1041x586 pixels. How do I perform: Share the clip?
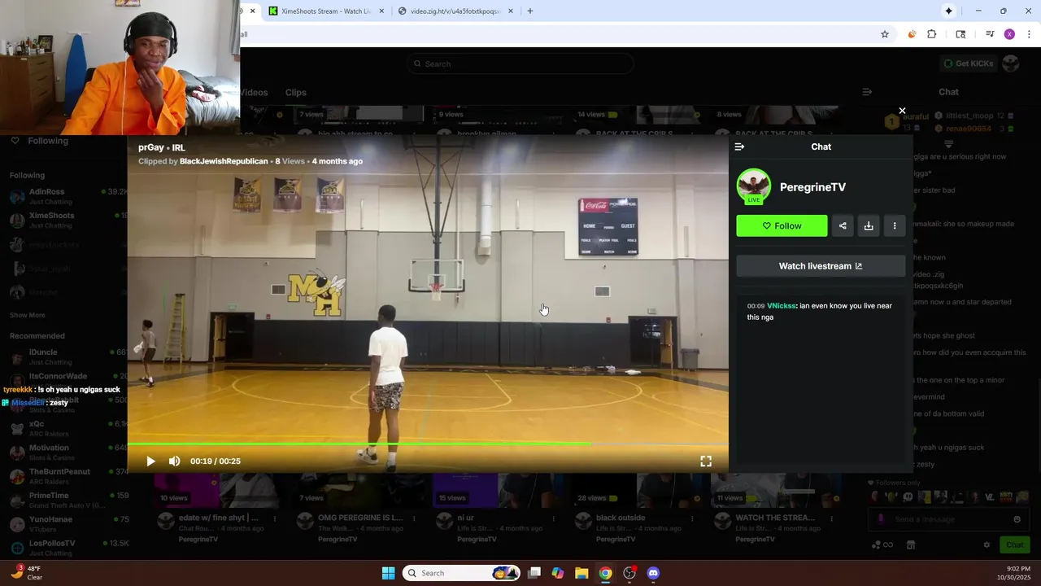(843, 226)
